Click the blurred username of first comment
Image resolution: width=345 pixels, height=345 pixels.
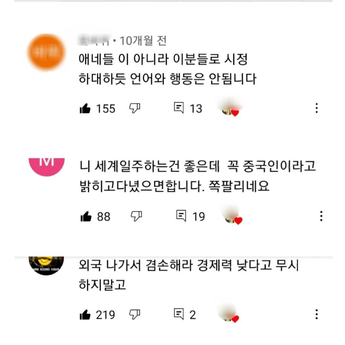pyautogui.click(x=95, y=40)
